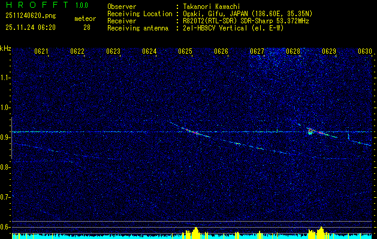
Task: Click the observer name Takanori Kawachi
Action: tap(211, 7)
